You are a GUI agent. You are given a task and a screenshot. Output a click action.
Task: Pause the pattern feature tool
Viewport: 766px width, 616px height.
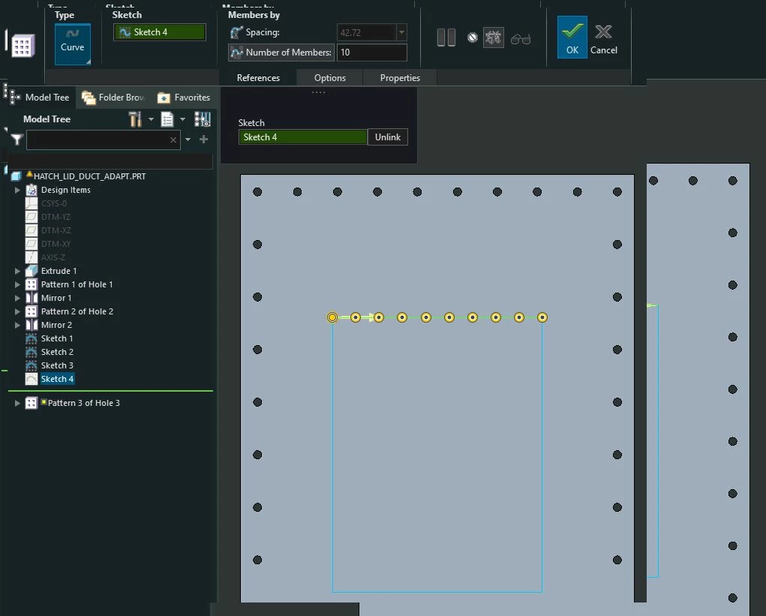[x=446, y=38]
